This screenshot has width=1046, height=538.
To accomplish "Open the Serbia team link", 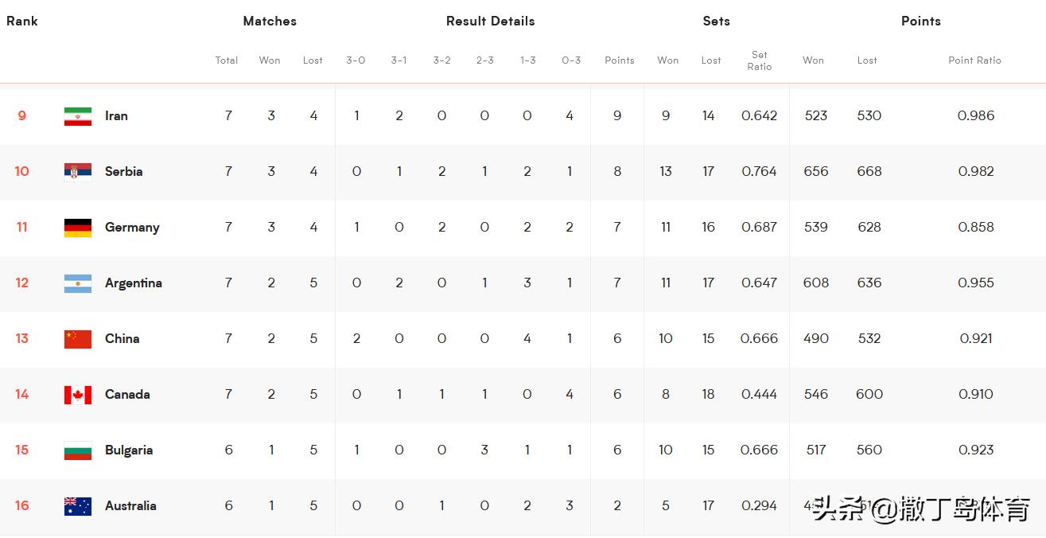I will (x=123, y=171).
